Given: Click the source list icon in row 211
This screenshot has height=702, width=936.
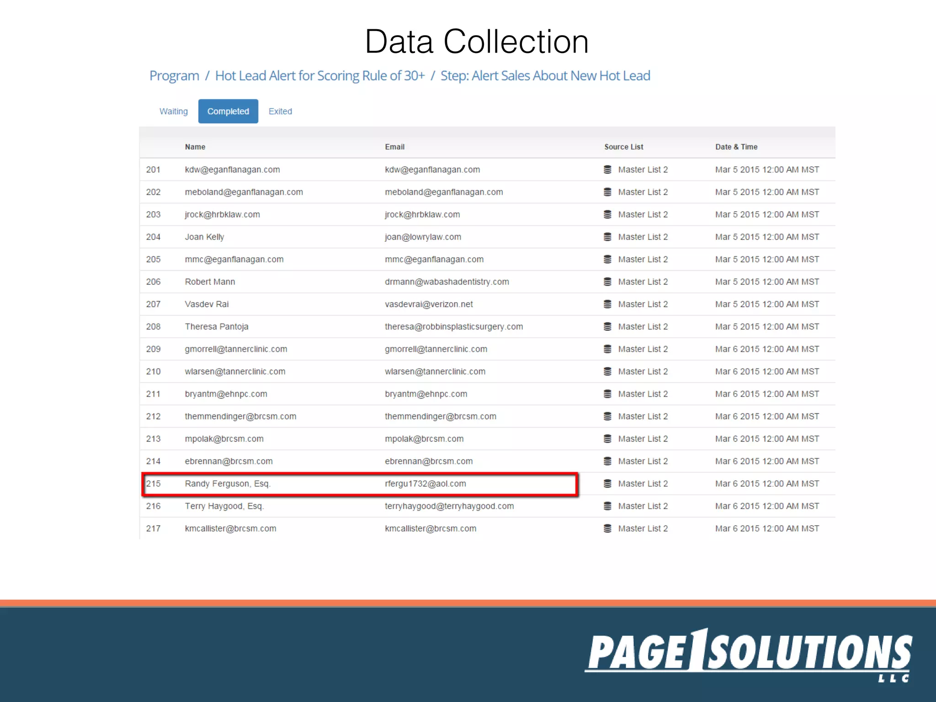Looking at the screenshot, I should (607, 394).
